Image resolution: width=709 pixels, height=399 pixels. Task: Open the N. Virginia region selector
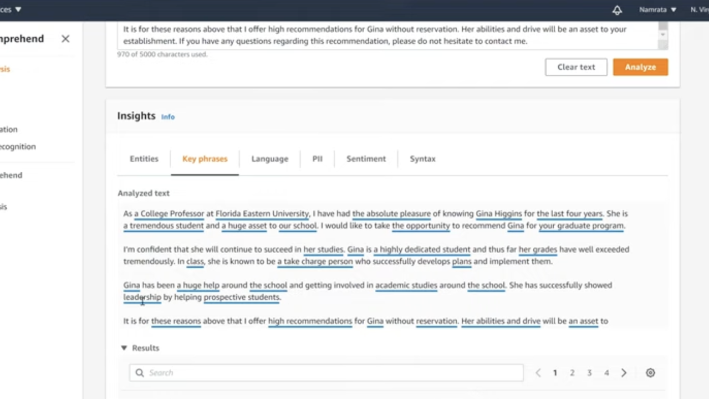pyautogui.click(x=700, y=9)
